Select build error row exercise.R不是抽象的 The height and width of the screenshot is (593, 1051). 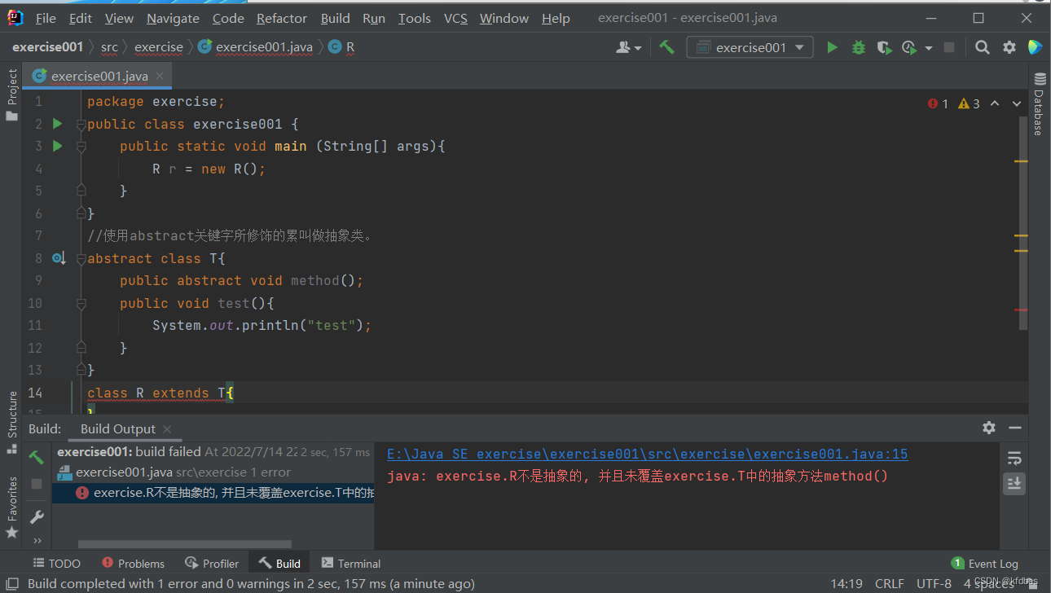[213, 492]
